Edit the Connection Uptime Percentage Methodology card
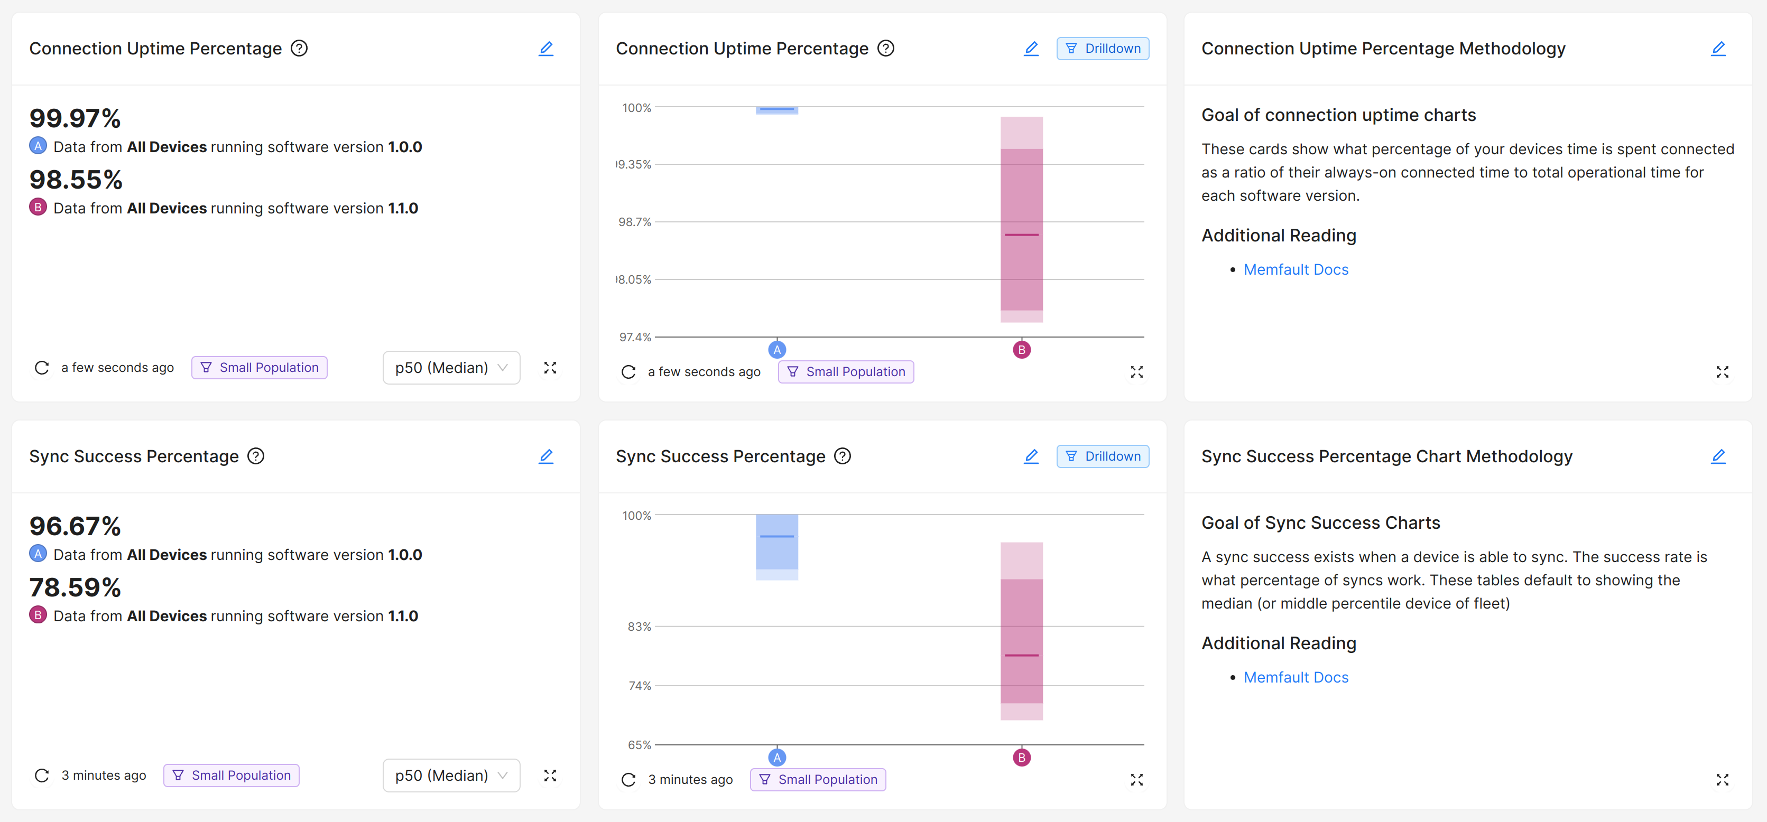Screen dimensions: 1767x822 click(1718, 49)
